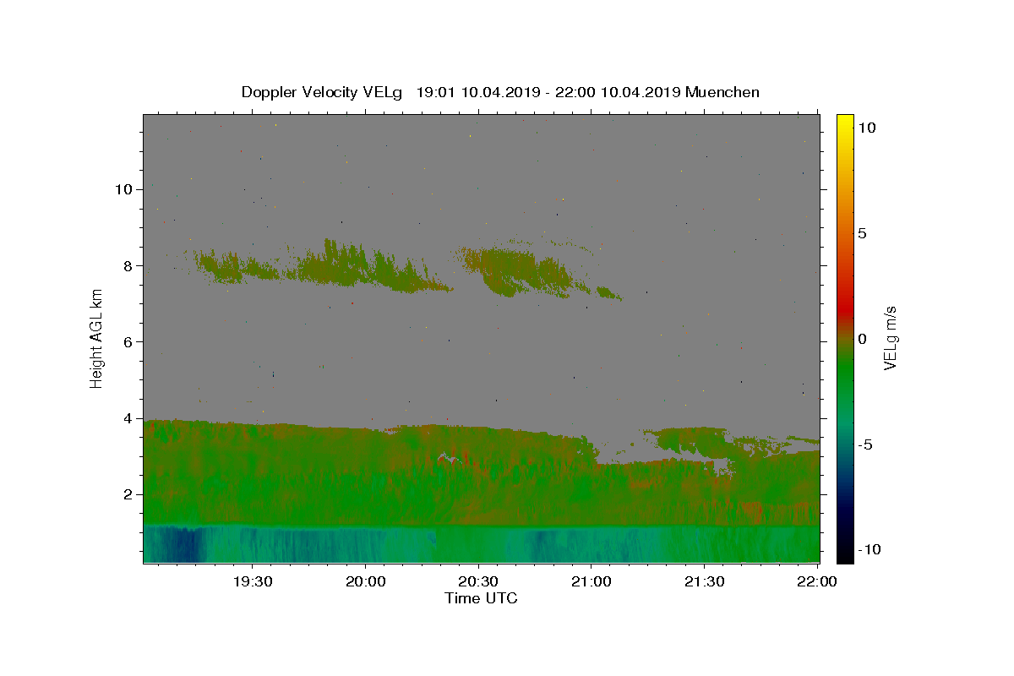This screenshot has height=676, width=1014.
Task: Click the "VELg m/s" colorbar label
Action: [x=890, y=338]
